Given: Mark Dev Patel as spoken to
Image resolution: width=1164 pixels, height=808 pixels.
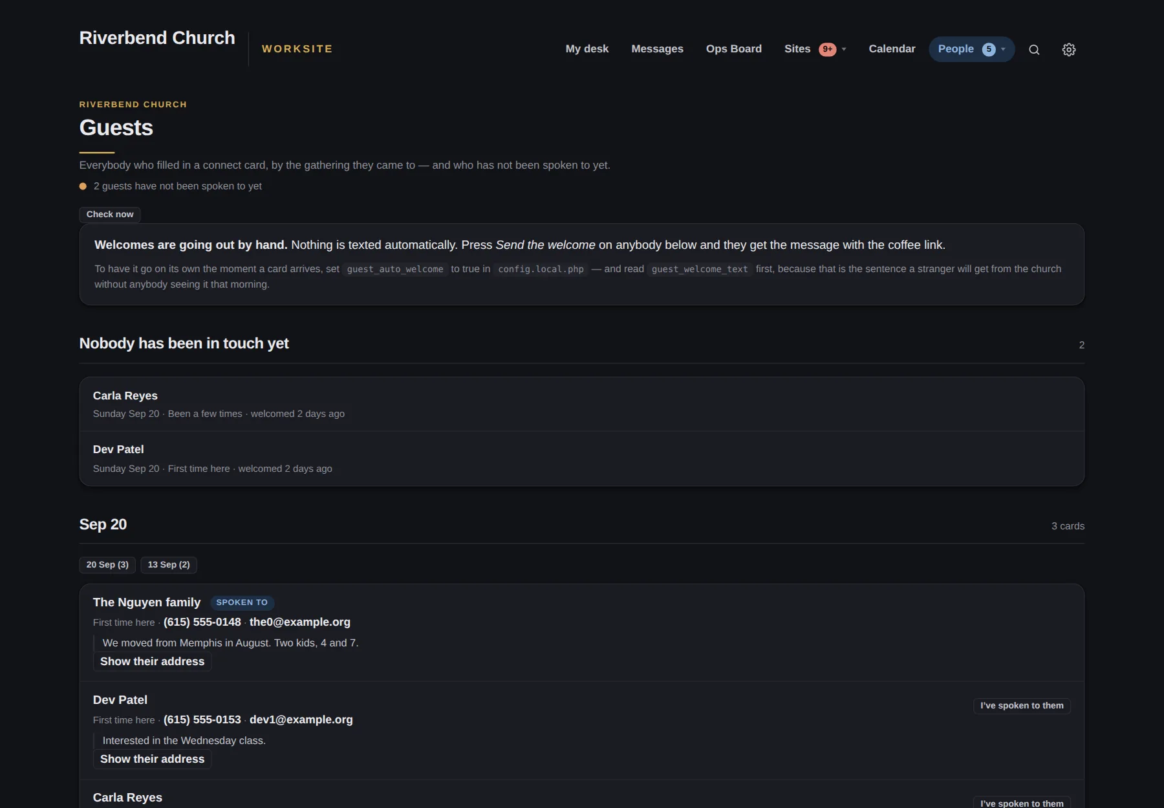Looking at the screenshot, I should 1022,706.
